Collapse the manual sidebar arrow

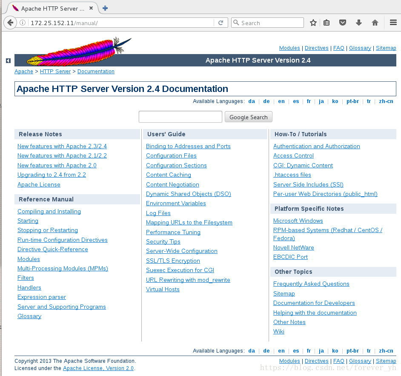coord(8,60)
